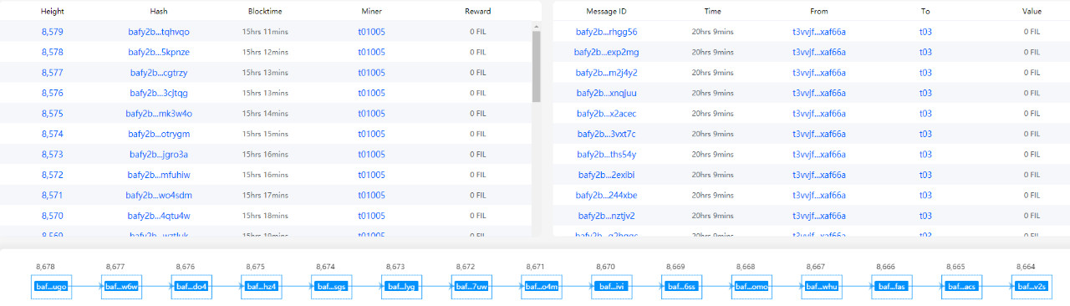This screenshot has width=1070, height=306.
Task: Open block hash bafy2b...5kpnze
Action: click(159, 52)
